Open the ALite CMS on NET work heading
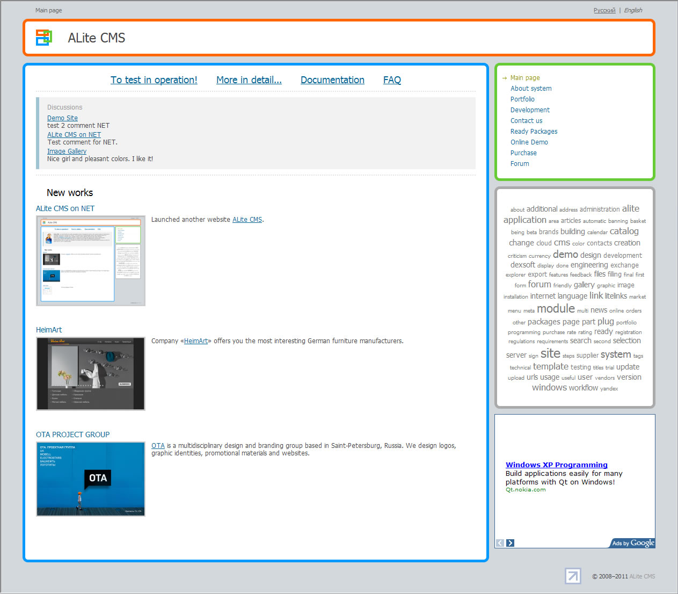 tap(65, 208)
